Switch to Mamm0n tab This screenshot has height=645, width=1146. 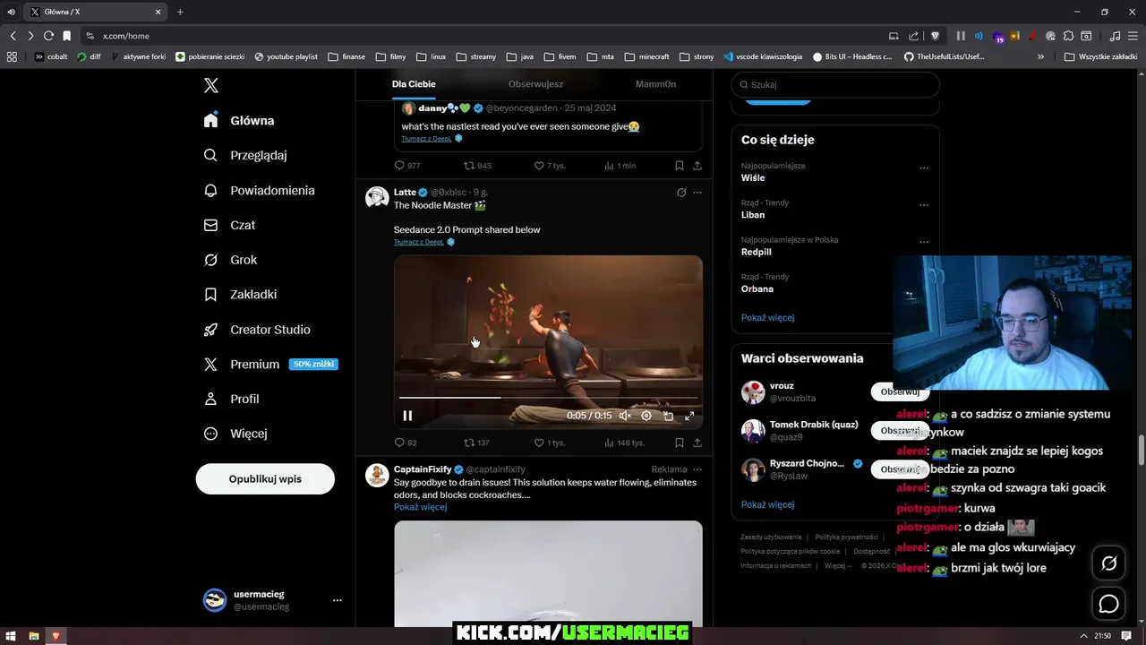coord(655,84)
